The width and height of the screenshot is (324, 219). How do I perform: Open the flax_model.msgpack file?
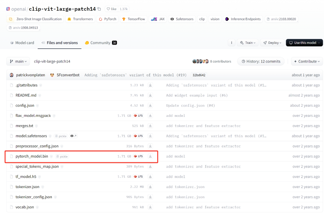[x=33, y=115]
